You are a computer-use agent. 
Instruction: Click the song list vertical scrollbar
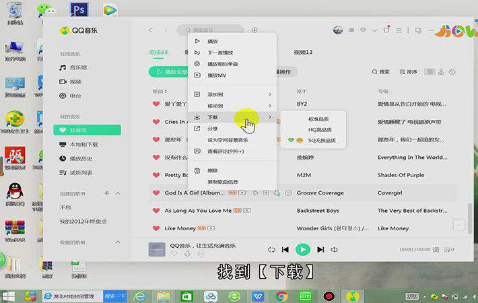click(x=470, y=218)
